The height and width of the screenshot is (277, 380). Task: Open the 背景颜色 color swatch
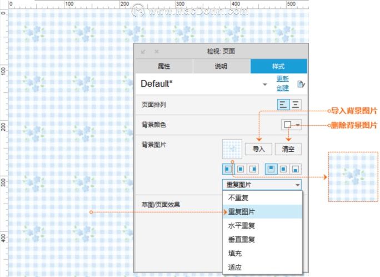288,125
